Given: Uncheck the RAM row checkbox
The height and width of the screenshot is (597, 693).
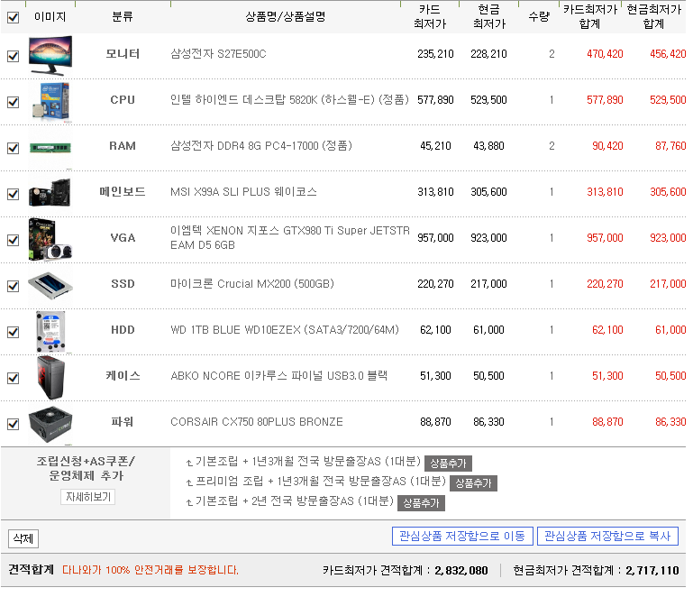Looking at the screenshot, I should (x=14, y=149).
